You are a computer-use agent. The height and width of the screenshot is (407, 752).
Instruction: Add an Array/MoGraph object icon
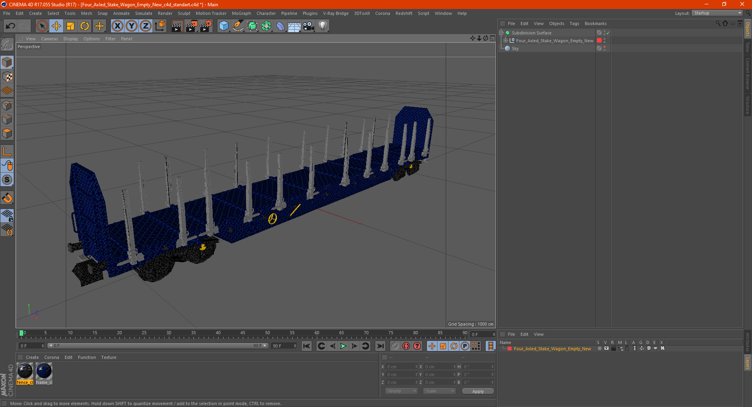266,26
